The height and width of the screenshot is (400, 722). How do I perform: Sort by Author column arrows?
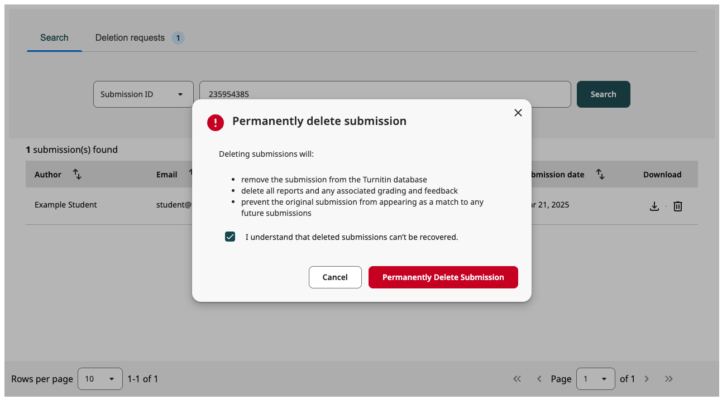click(78, 175)
